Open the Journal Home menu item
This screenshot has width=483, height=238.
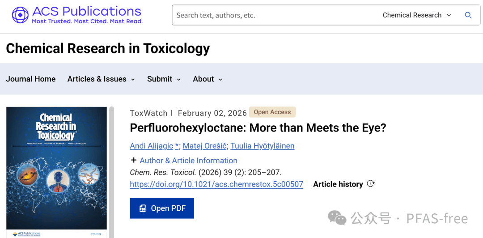(31, 79)
